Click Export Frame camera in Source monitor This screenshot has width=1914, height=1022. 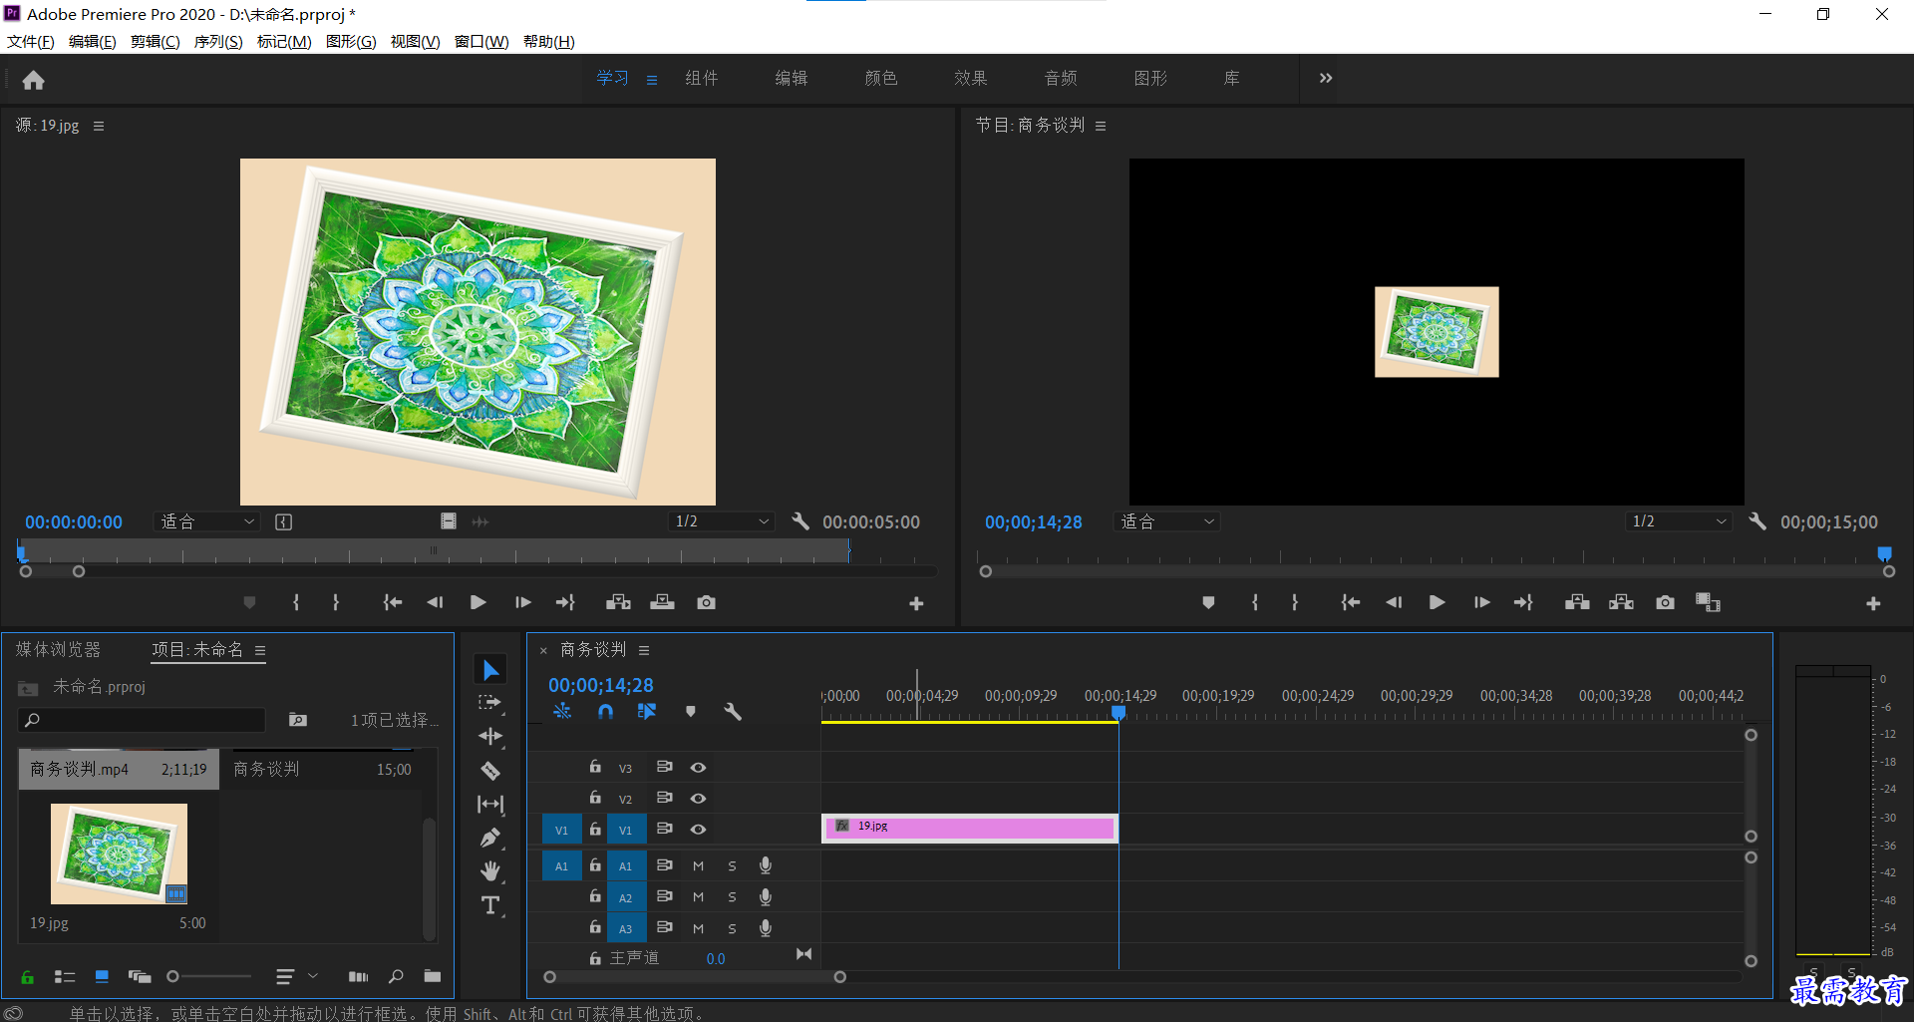tap(706, 602)
